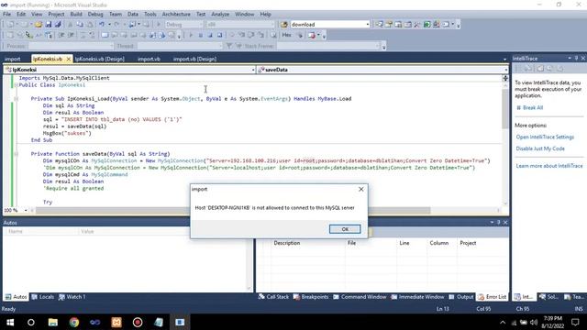This screenshot has height=330, width=587.
Task: Open the File menu
Action: coord(7,15)
